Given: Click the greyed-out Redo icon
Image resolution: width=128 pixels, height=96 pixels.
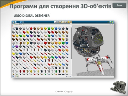Looking at the screenshot, I should click(x=23, y=22).
